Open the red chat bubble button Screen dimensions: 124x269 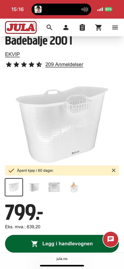click(x=111, y=239)
